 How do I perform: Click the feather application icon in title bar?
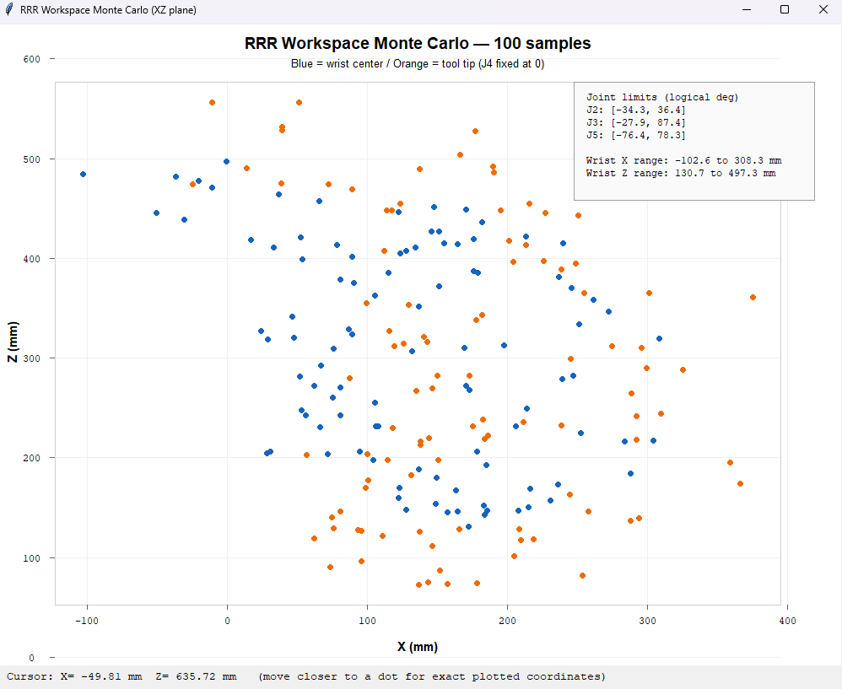click(x=12, y=9)
